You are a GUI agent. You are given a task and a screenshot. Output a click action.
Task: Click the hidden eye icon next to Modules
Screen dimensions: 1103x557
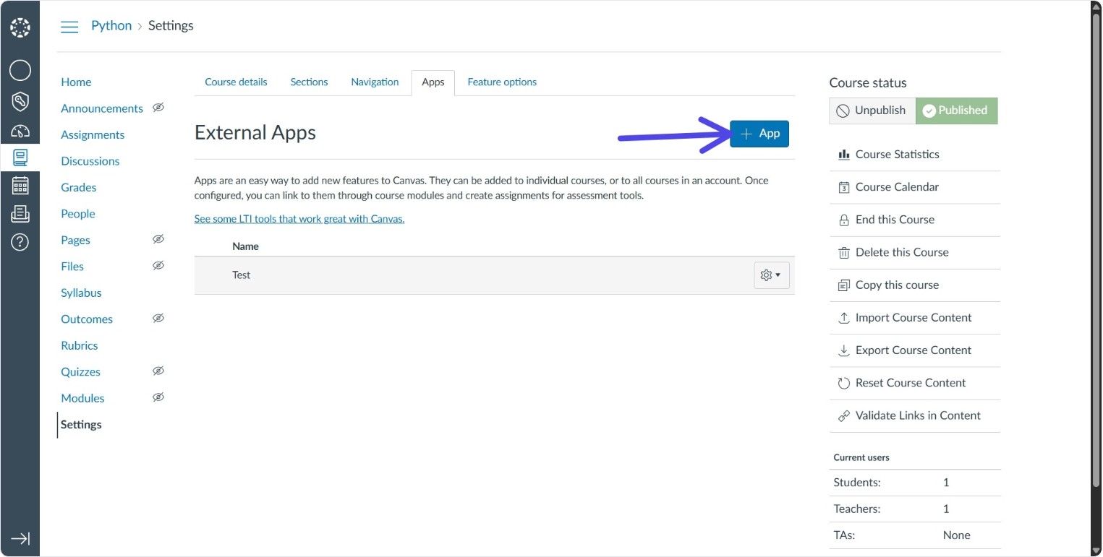158,397
